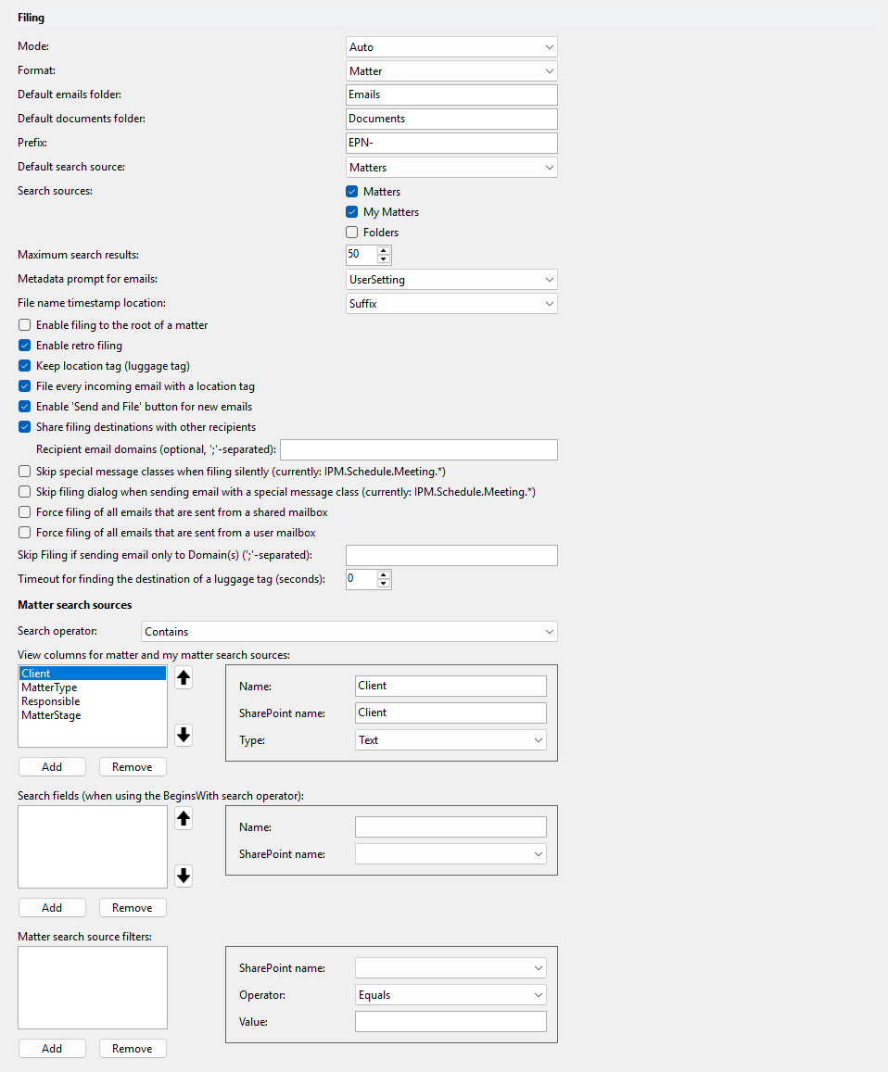Uncheck My Matters search source
This screenshot has height=1072, width=888.
351,212
